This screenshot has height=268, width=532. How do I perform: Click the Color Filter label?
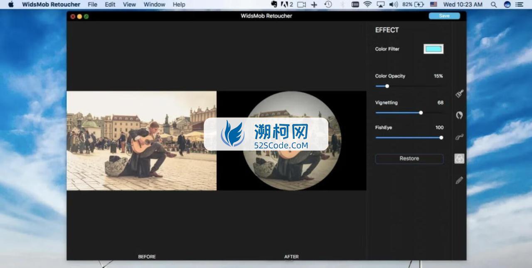[x=387, y=49]
